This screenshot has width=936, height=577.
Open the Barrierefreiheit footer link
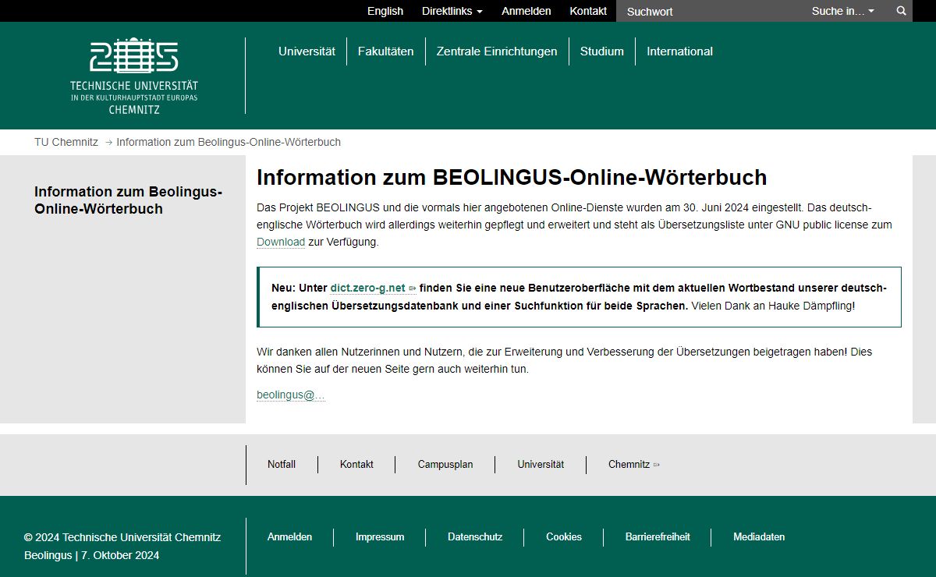658,537
